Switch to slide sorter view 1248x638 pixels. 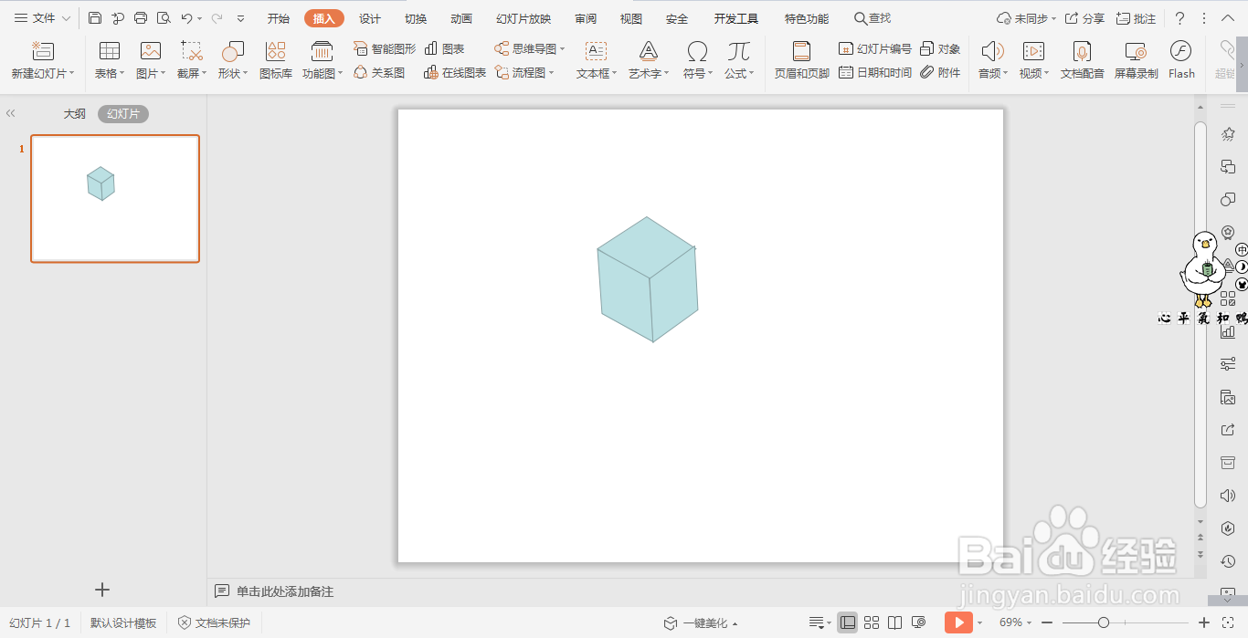pyautogui.click(x=872, y=622)
